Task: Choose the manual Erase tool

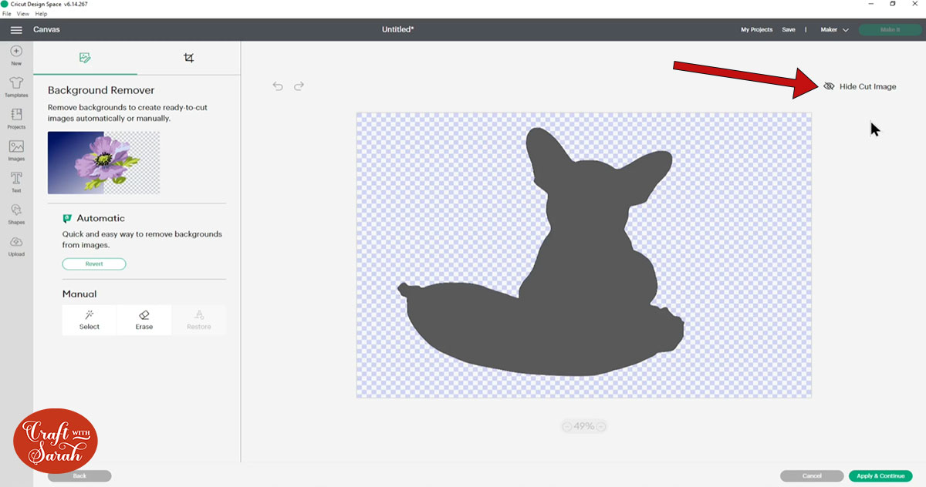Action: (144, 320)
